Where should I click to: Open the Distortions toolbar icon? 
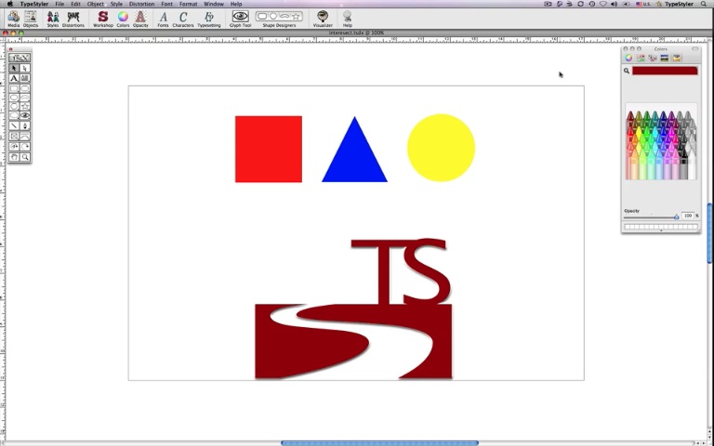pyautogui.click(x=73, y=19)
